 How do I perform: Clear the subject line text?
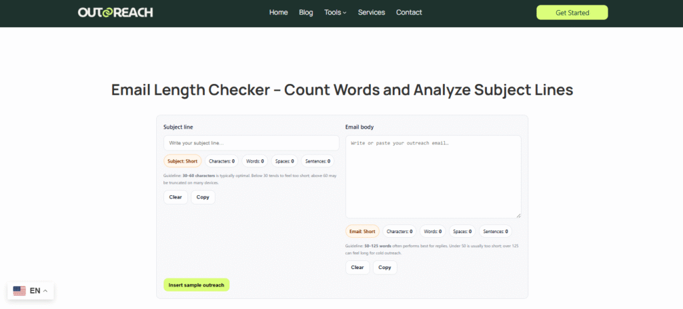[x=175, y=197]
